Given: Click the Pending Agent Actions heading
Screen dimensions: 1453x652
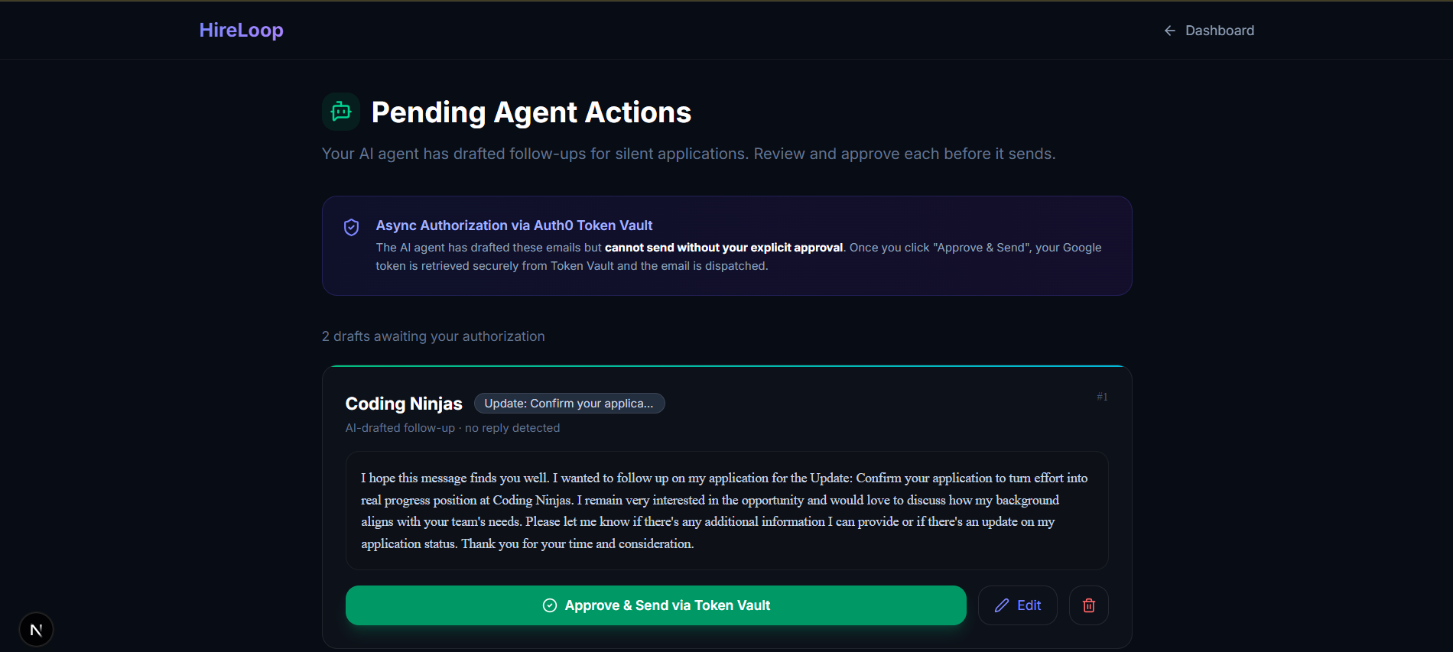Looking at the screenshot, I should pos(531,112).
